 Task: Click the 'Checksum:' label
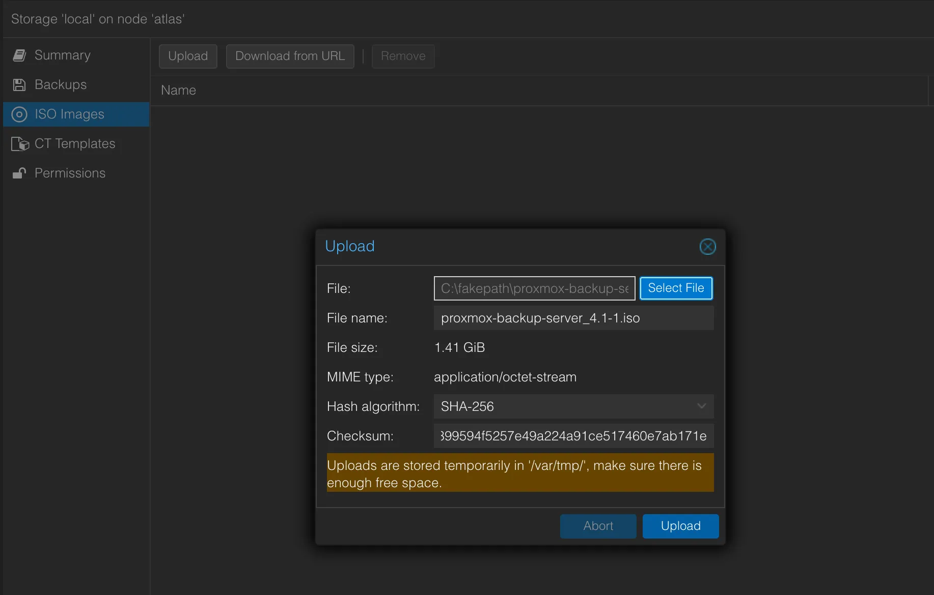pos(360,436)
